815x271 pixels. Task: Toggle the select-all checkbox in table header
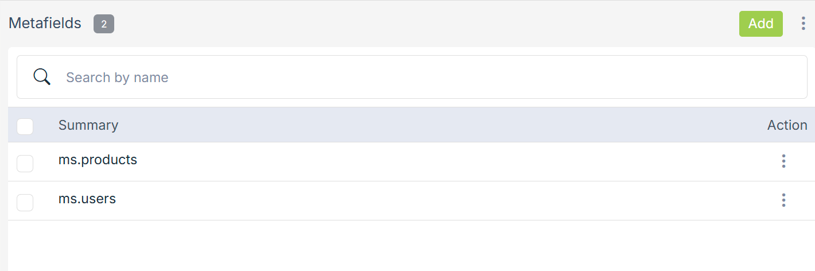[x=25, y=126]
